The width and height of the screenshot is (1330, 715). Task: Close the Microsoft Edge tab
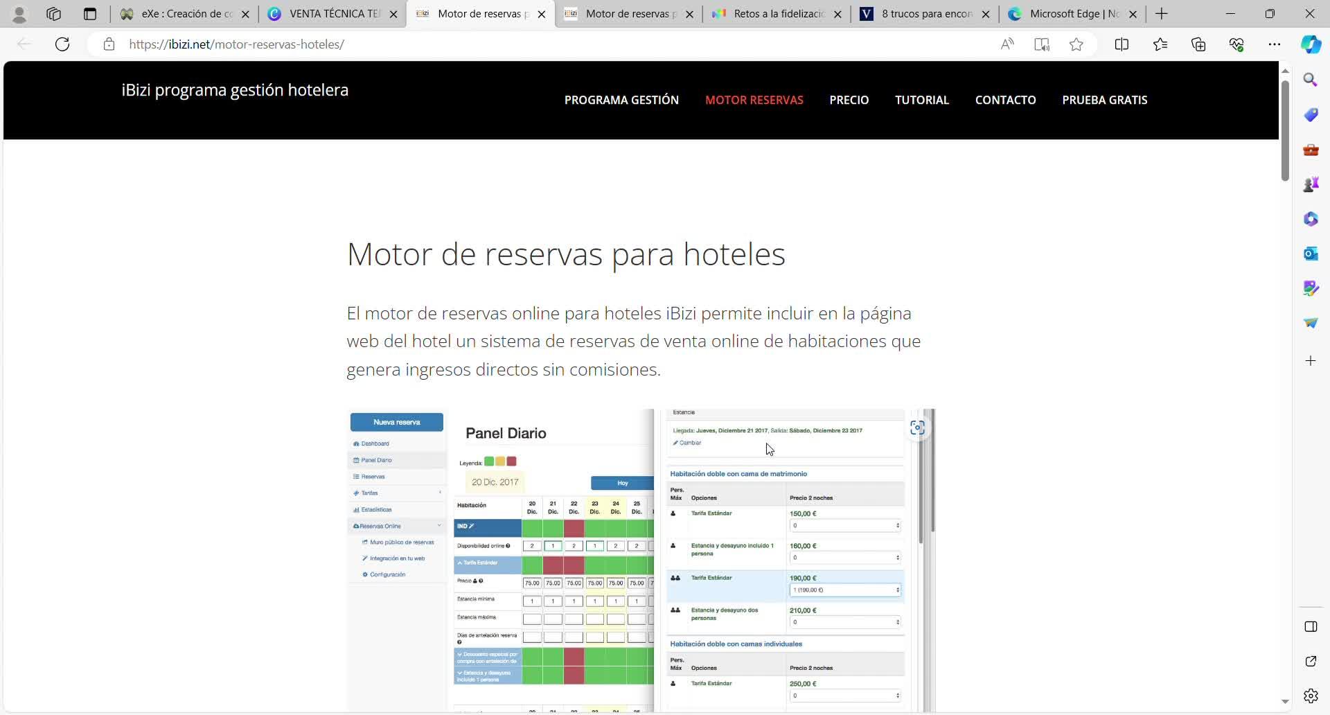pos(1133,14)
